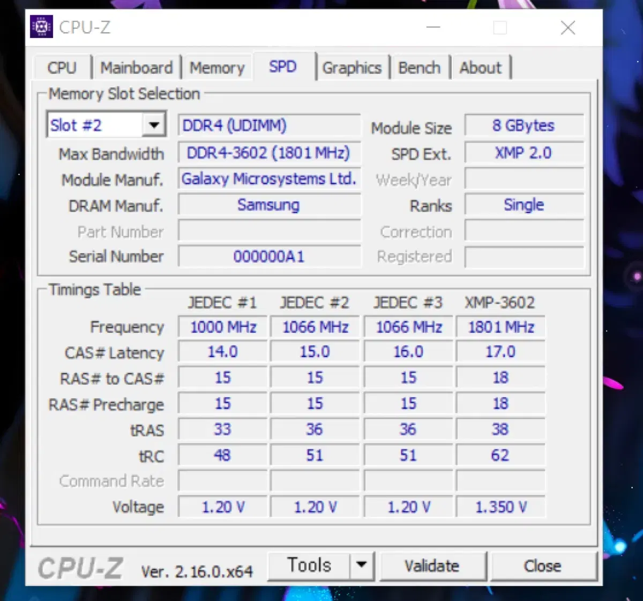Go to the Bench tab
Screen dimensions: 643x601
(x=420, y=68)
